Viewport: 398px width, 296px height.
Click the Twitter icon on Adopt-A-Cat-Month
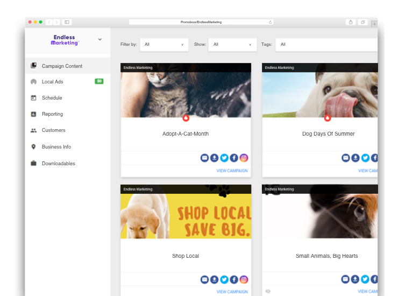coord(224,158)
